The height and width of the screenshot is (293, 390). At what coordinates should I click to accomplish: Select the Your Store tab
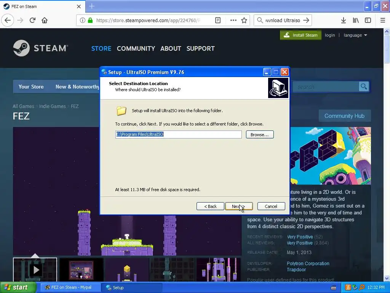31,87
